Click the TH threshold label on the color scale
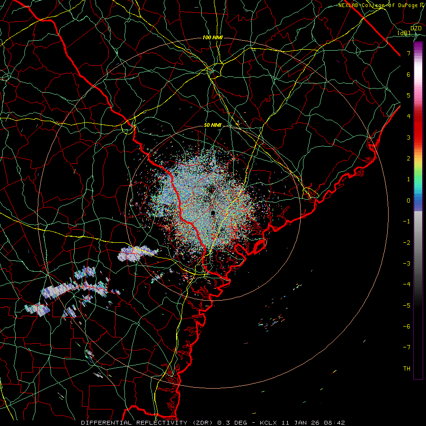Screen dimensions: 426x426 [407, 369]
